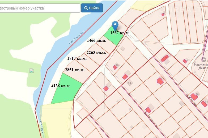Click the cadastral number search field
This screenshot has height=138, width=208.
tap(39, 8)
